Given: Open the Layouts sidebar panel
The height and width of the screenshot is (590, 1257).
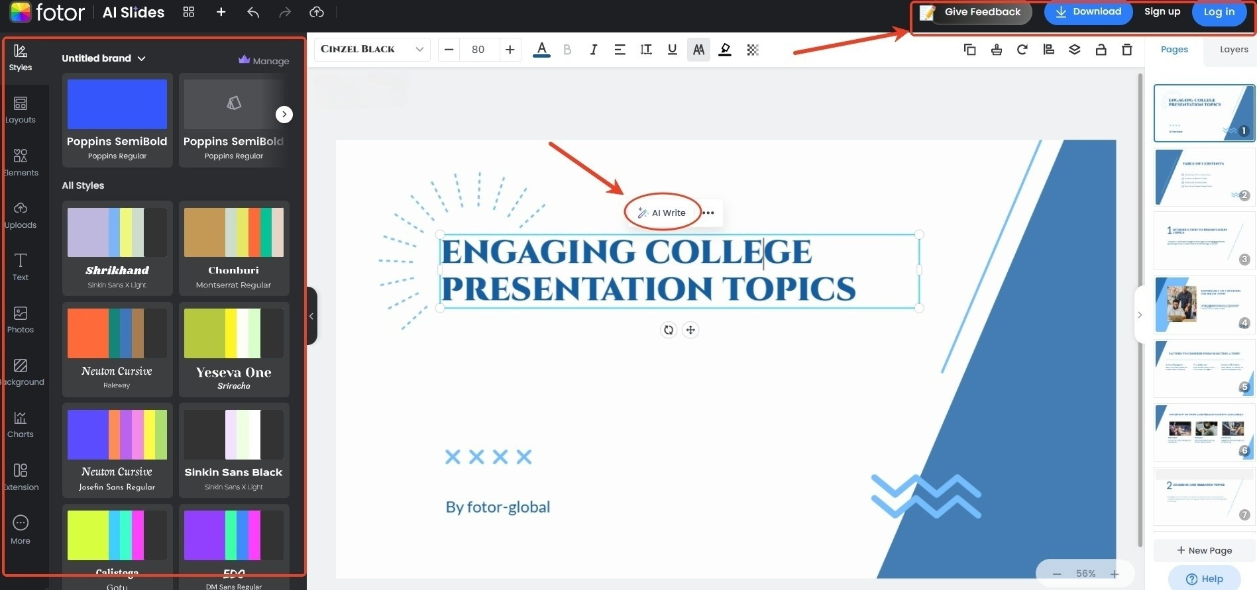Looking at the screenshot, I should click(x=21, y=110).
